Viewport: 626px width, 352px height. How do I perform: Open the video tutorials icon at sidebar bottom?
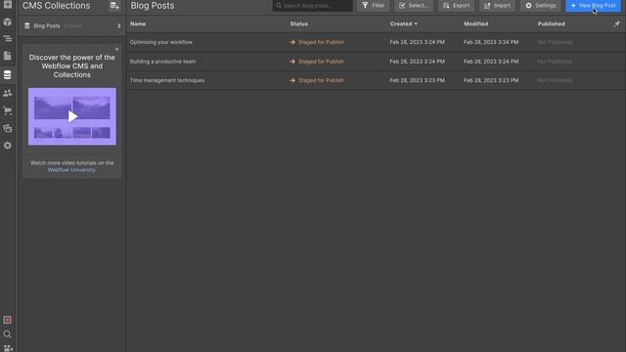point(7,348)
